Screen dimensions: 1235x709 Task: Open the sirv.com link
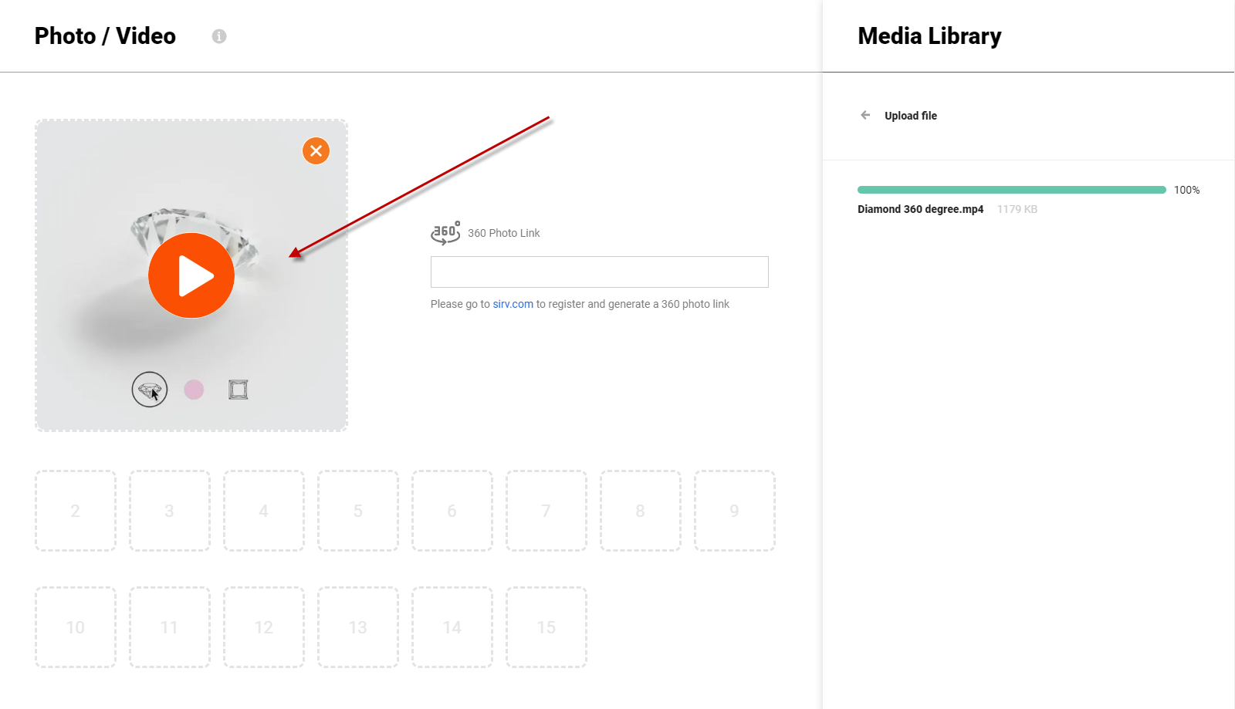pos(513,304)
